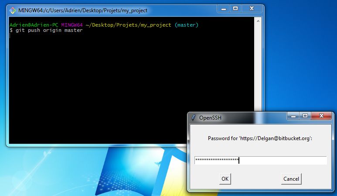The width and height of the screenshot is (337, 196).
Task: Cancel the OpenSSH password prompt
Action: point(291,179)
